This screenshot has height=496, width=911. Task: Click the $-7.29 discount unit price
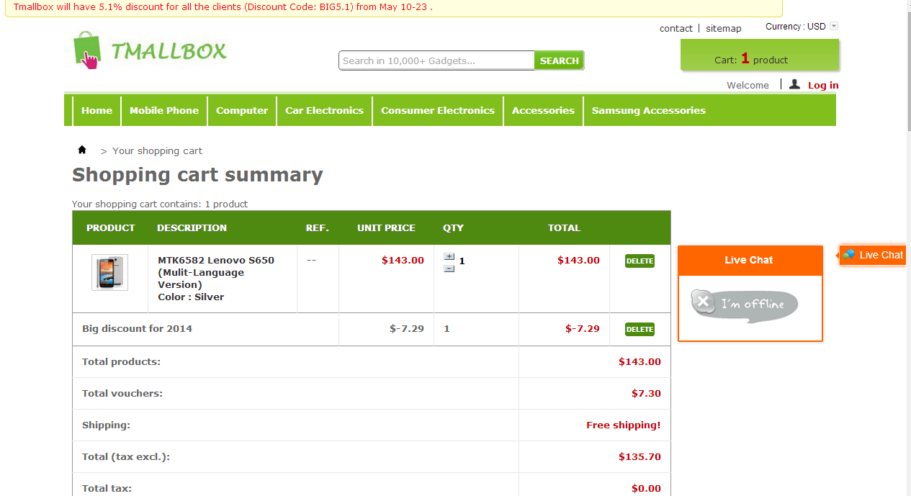(407, 328)
